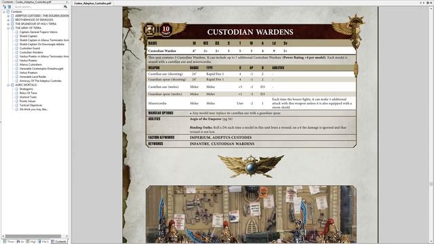Switch to the Highlights sidebar tab

(31, 241)
